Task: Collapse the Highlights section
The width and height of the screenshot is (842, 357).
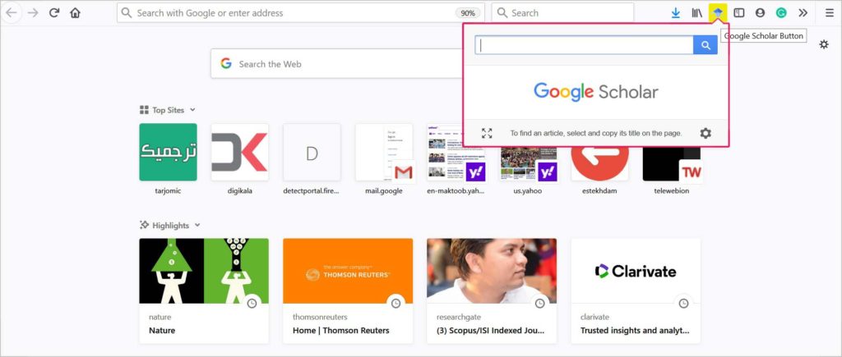Action: tap(197, 225)
